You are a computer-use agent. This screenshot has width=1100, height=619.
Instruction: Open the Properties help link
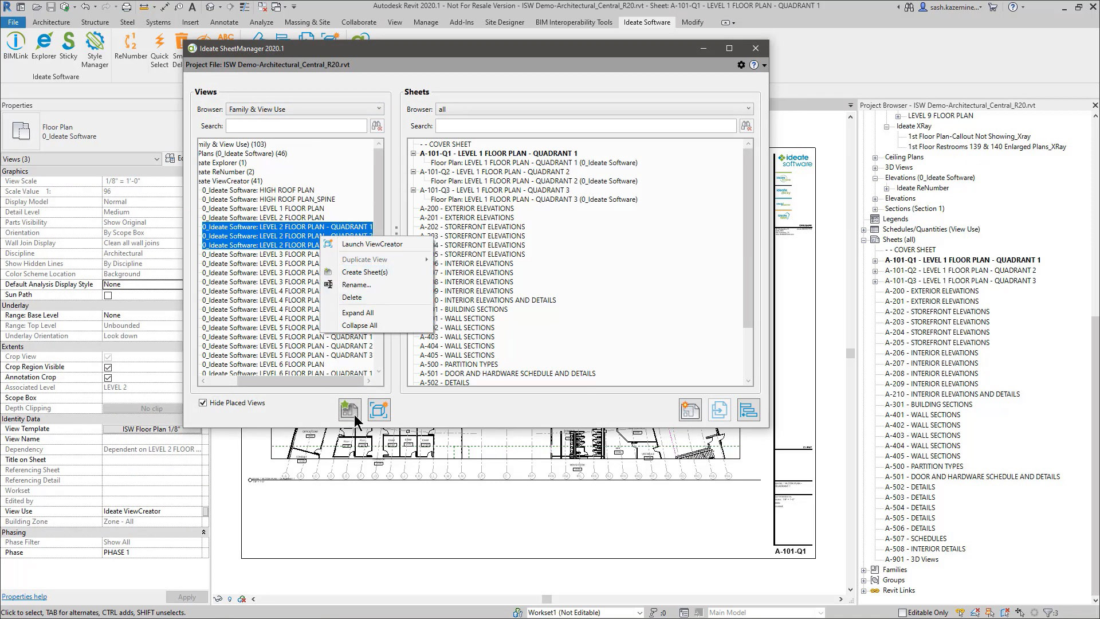[x=24, y=597]
